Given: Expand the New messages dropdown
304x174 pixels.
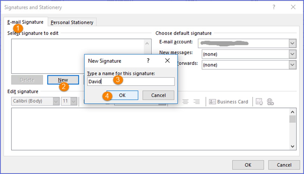Looking at the screenshot, I should click(x=292, y=54).
